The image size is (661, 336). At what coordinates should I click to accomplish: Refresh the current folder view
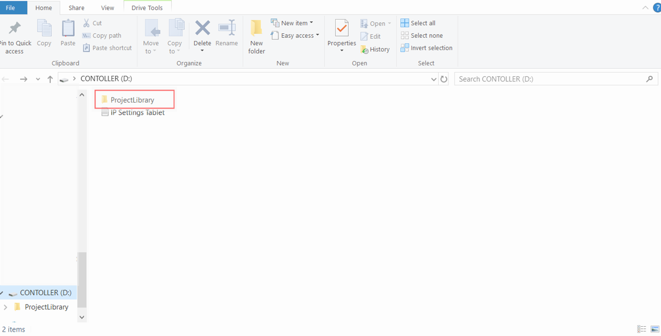(x=444, y=79)
